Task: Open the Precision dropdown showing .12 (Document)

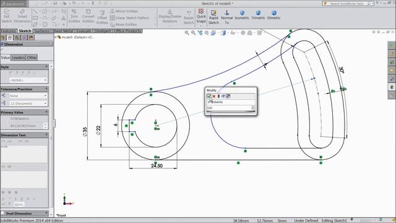Action: click(x=28, y=103)
